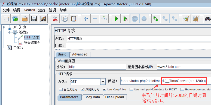Click the 服务器名称或IP field
The width and height of the screenshot is (211, 105).
point(184,67)
